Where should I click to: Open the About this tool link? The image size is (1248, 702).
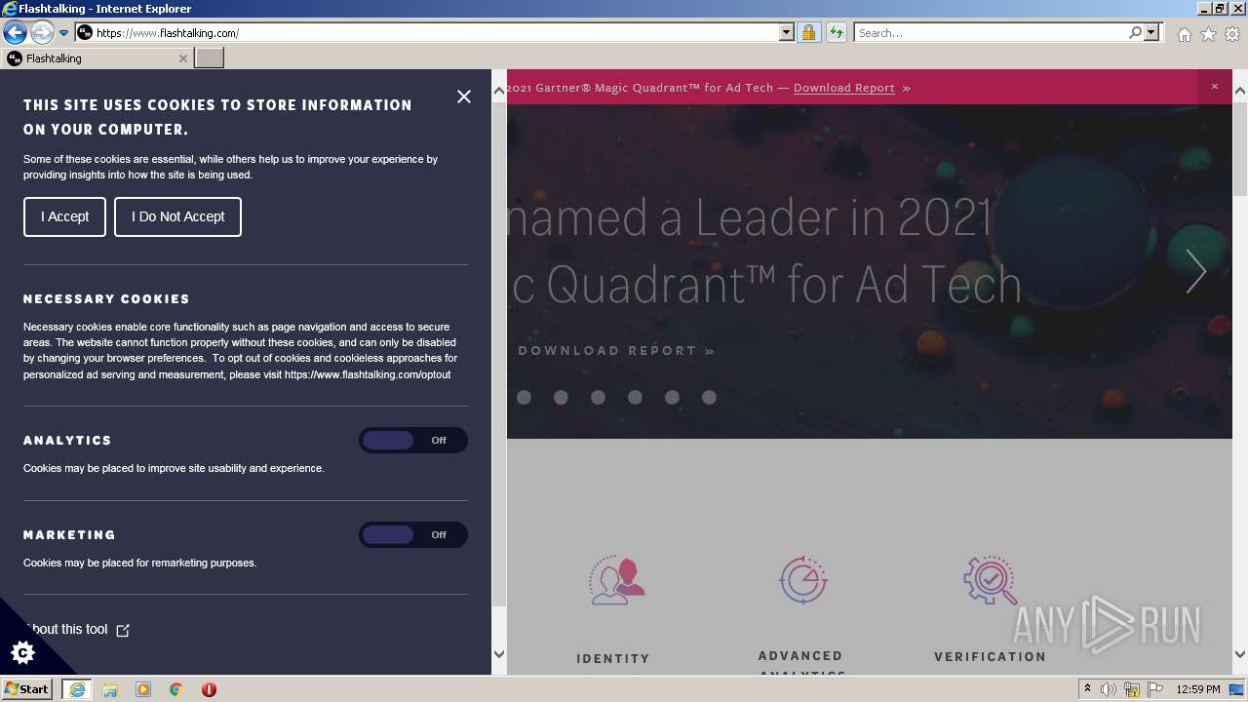[x=76, y=630]
